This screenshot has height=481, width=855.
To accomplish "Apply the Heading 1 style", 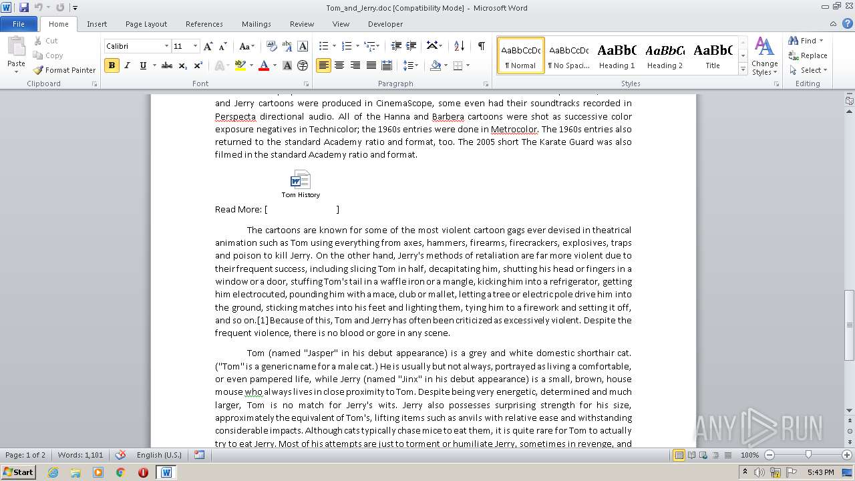I will click(617, 55).
